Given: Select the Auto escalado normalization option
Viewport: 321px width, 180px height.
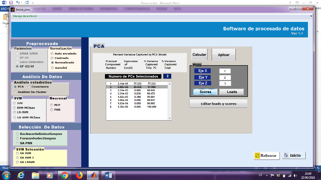Looking at the screenshot, I should click(x=52, y=53).
